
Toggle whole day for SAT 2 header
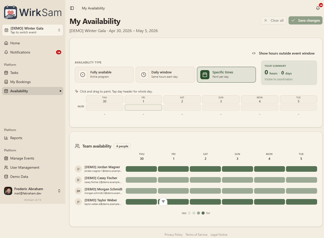[x=182, y=99]
